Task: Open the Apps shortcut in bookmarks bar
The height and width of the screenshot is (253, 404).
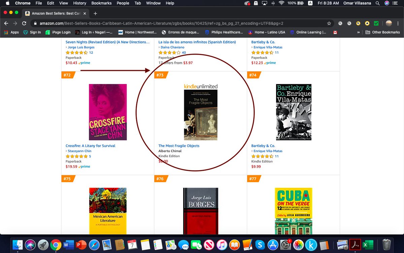Action: pyautogui.click(x=11, y=32)
